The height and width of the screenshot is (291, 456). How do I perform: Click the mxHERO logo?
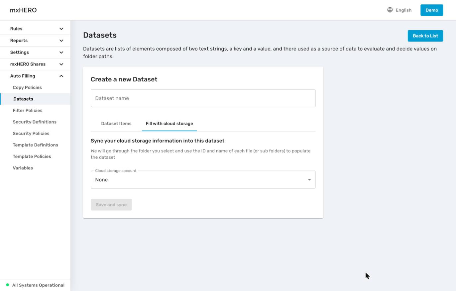pos(23,10)
